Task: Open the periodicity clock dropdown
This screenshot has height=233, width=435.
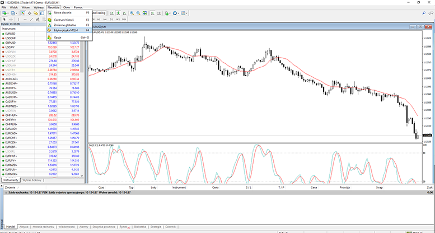Action: pyautogui.click(x=176, y=12)
